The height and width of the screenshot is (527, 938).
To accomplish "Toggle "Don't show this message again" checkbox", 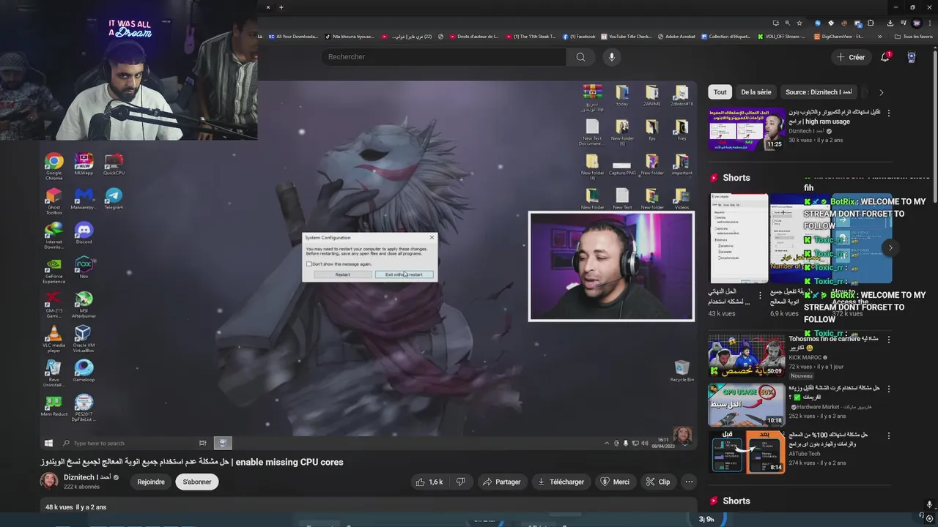I will 309,263.
